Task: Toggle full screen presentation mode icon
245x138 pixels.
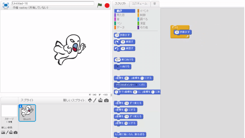Action: pyautogui.click(x=6, y=5)
